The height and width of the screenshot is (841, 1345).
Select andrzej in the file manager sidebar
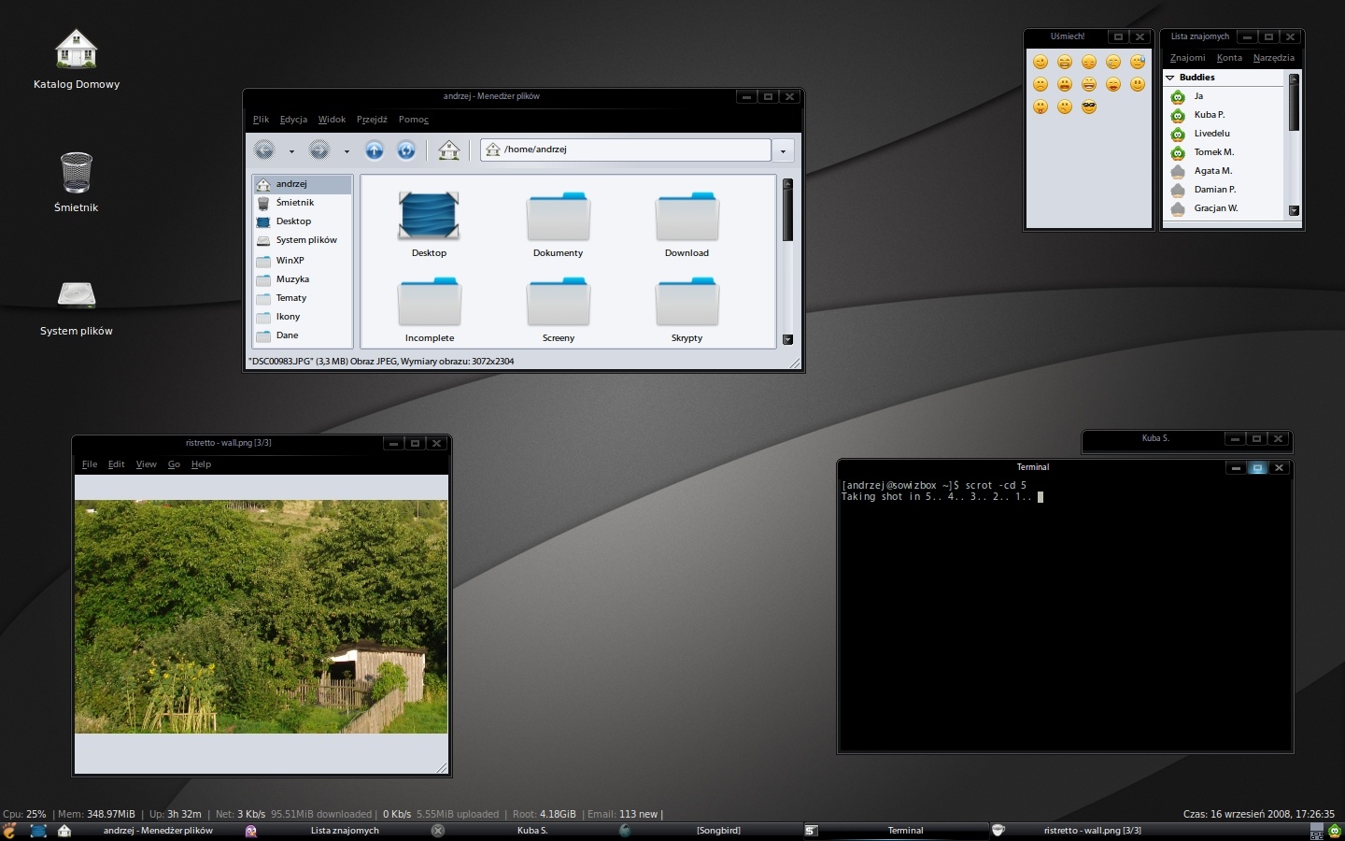point(303,184)
